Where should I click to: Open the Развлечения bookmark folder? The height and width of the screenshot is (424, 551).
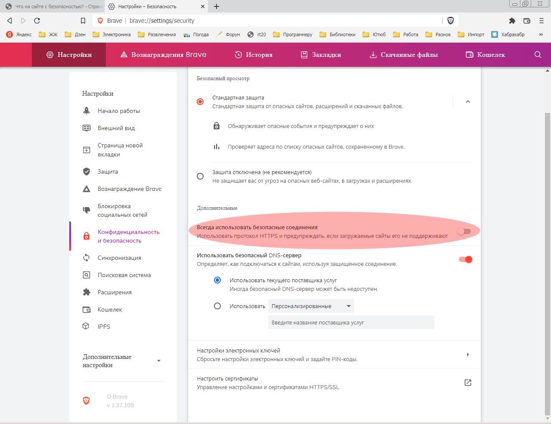[x=157, y=34]
